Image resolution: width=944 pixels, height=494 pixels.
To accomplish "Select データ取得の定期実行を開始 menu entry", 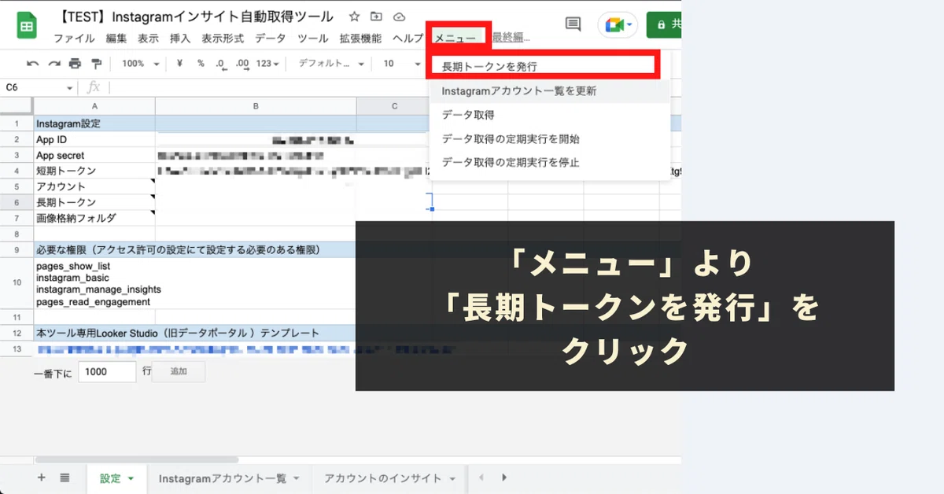I will (549, 139).
